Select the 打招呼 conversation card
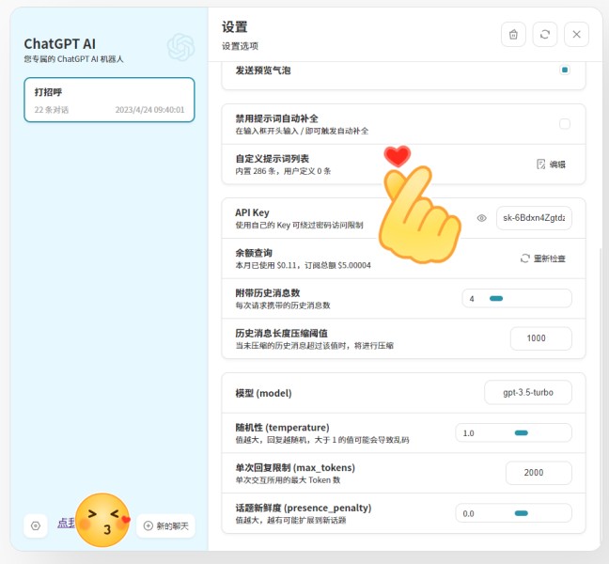This screenshot has height=564, width=609. coord(109,100)
